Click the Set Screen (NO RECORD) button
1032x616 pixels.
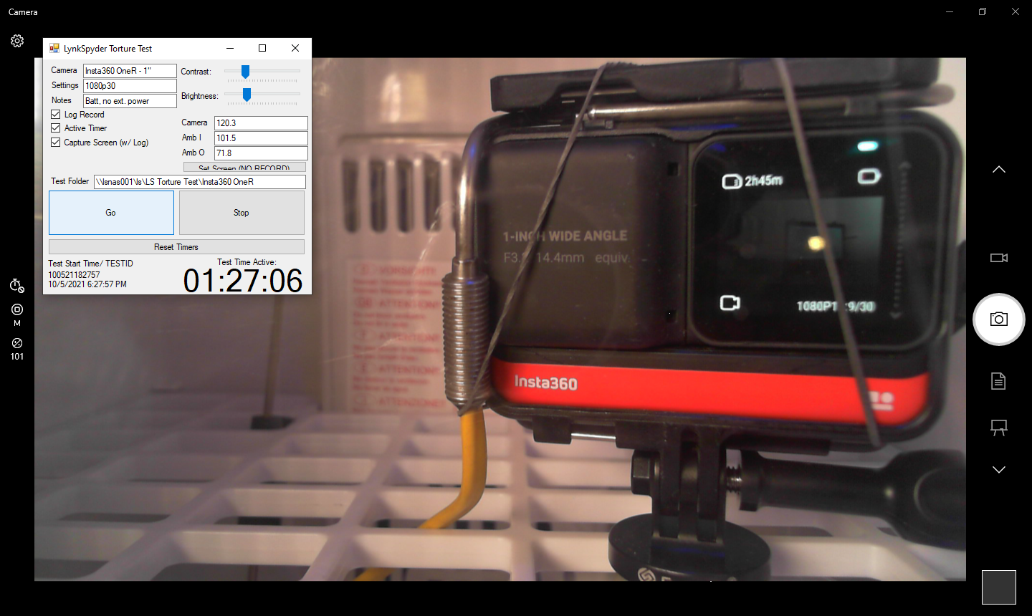(244, 166)
